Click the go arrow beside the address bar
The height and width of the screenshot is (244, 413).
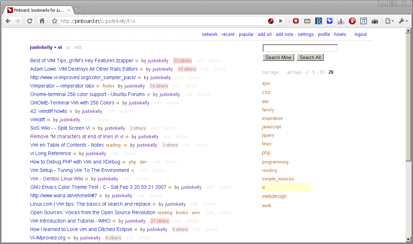click(281, 21)
